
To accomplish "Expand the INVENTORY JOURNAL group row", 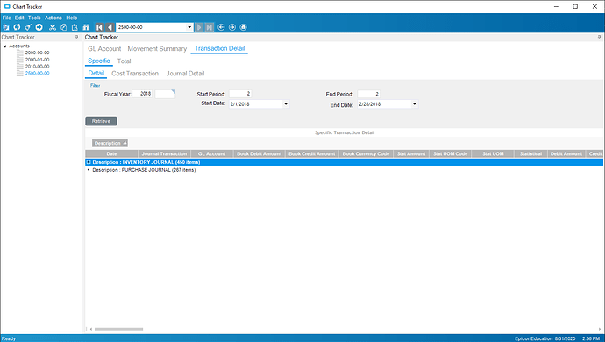I will 89,162.
